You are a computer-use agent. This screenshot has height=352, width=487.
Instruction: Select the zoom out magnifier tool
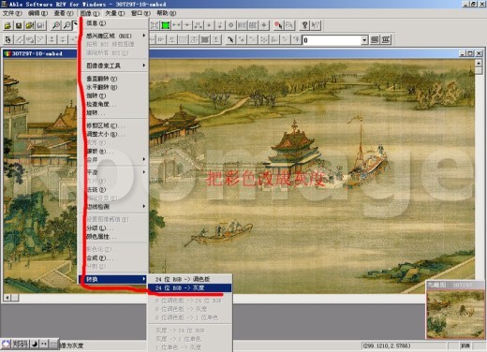pos(66,25)
